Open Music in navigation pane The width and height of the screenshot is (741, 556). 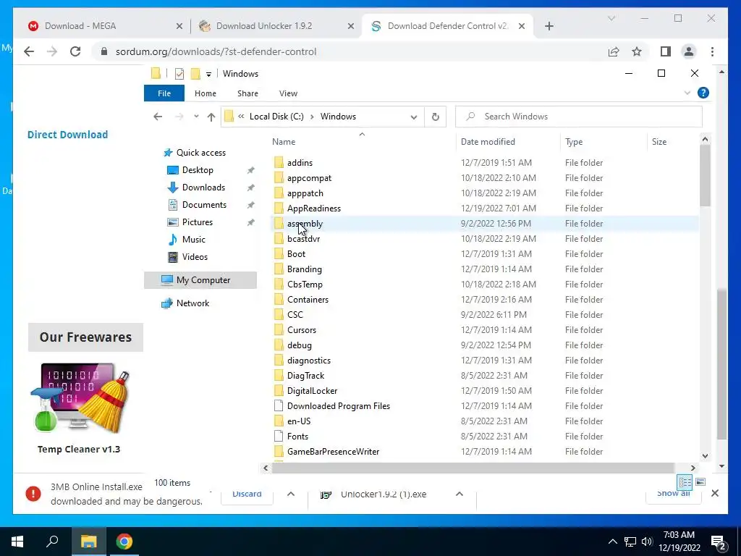click(193, 240)
